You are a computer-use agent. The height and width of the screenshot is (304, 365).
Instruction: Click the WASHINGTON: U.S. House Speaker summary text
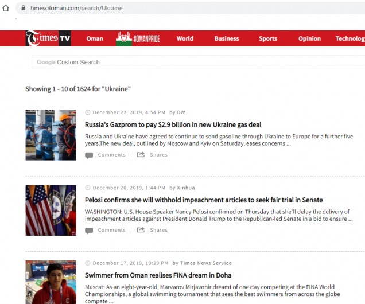(219, 215)
